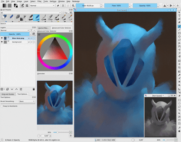Select the Polyline tool
The image size is (181, 142).
tap(179, 43)
